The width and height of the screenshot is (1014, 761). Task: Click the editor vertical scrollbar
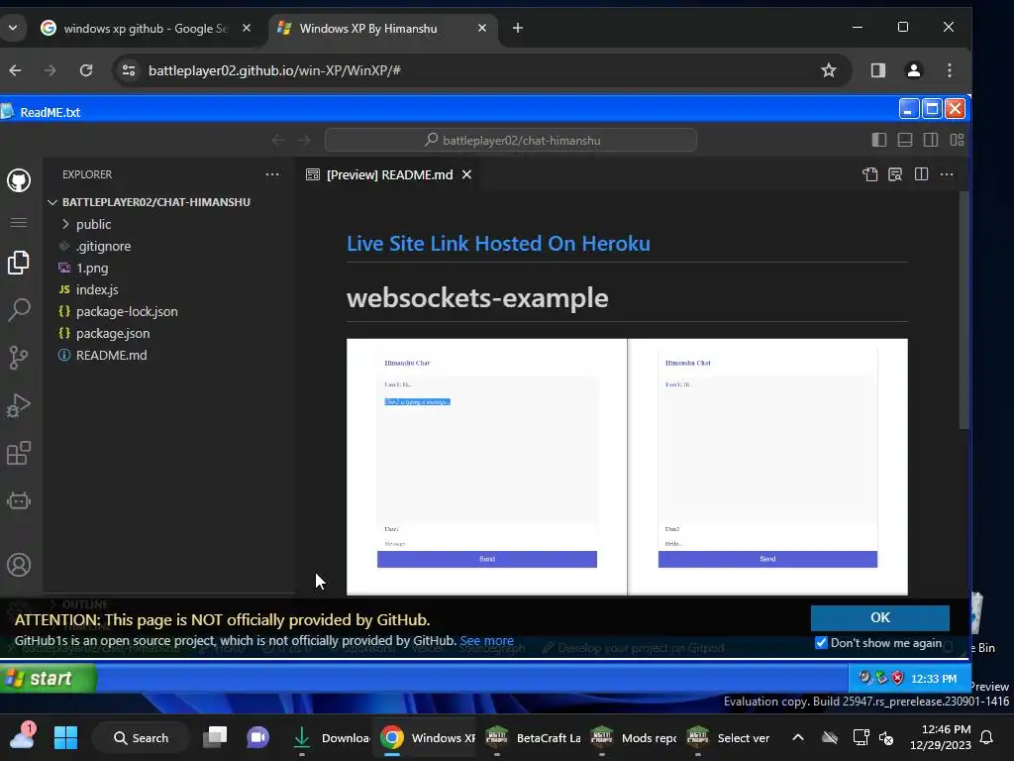click(963, 310)
